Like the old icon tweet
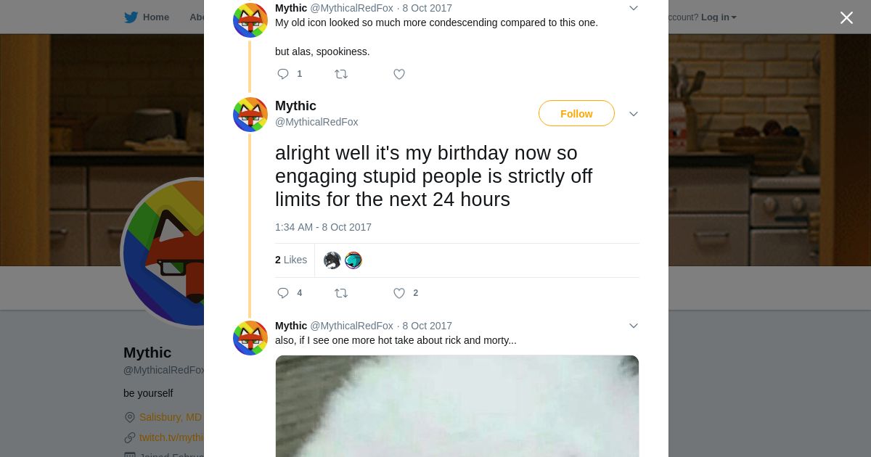871x457 pixels. point(399,74)
